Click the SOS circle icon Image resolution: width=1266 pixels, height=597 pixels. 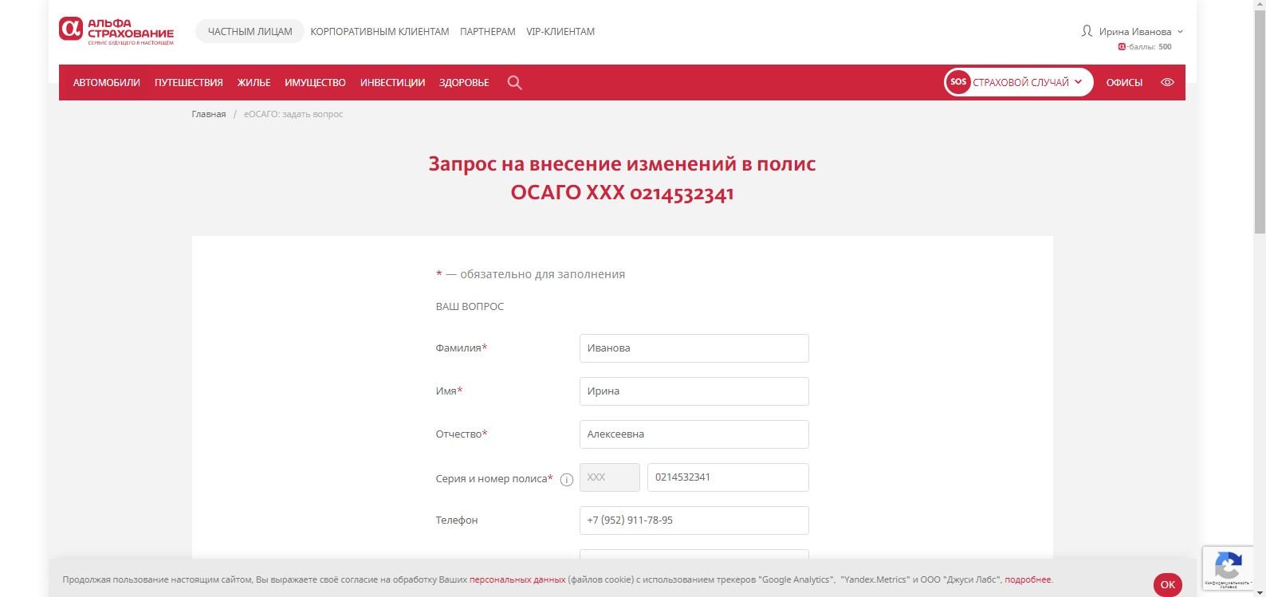coord(958,82)
